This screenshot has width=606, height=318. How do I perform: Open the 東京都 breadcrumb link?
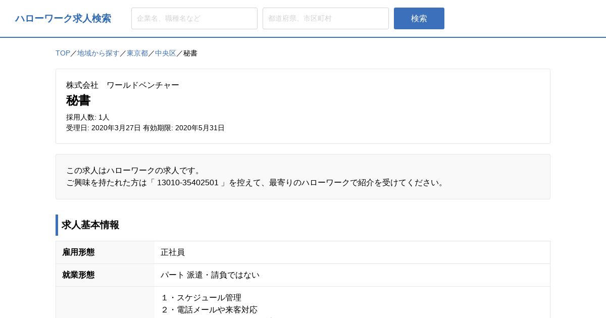coord(137,53)
